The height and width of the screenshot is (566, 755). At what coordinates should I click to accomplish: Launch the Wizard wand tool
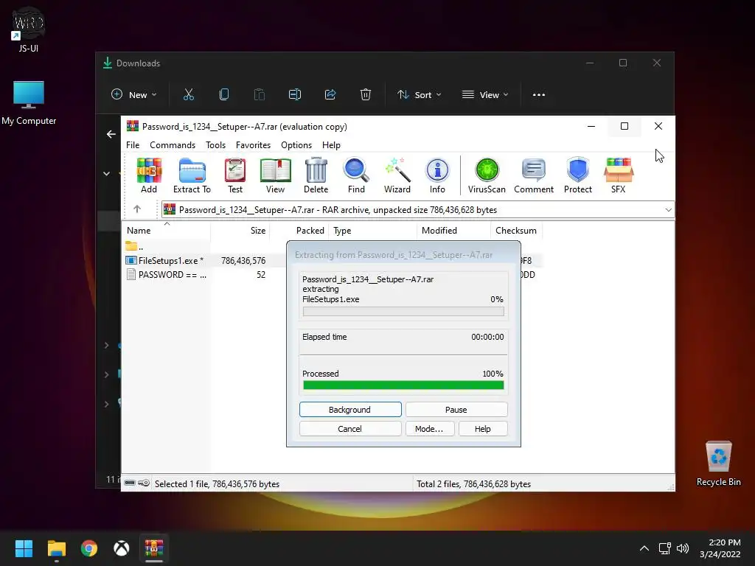[397, 175]
